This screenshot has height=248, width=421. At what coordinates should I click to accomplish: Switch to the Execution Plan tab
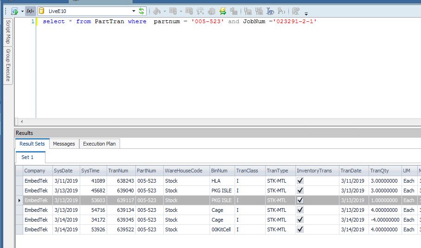click(x=99, y=144)
